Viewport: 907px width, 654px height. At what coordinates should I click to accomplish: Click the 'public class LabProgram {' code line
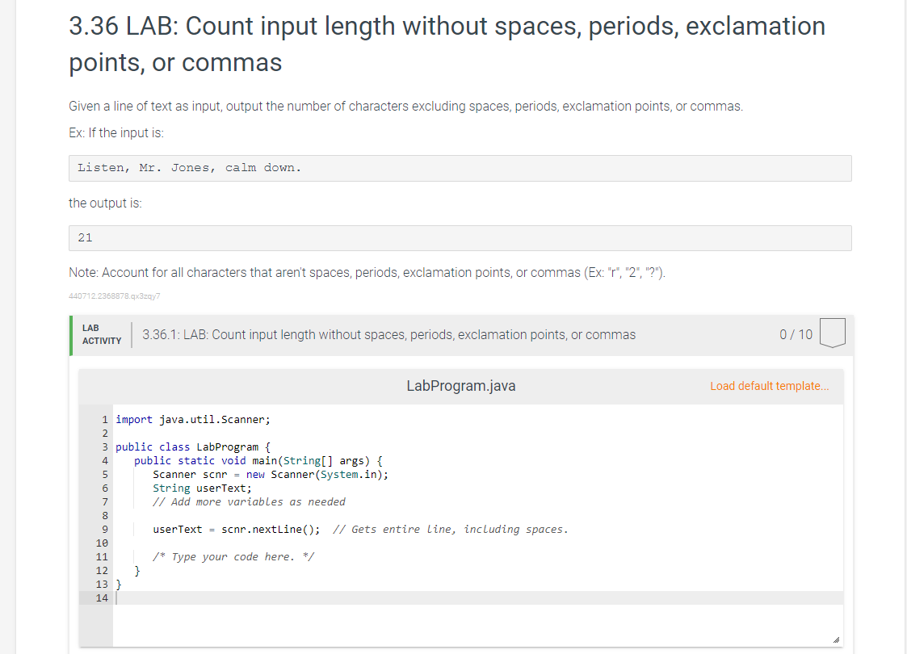[192, 447]
